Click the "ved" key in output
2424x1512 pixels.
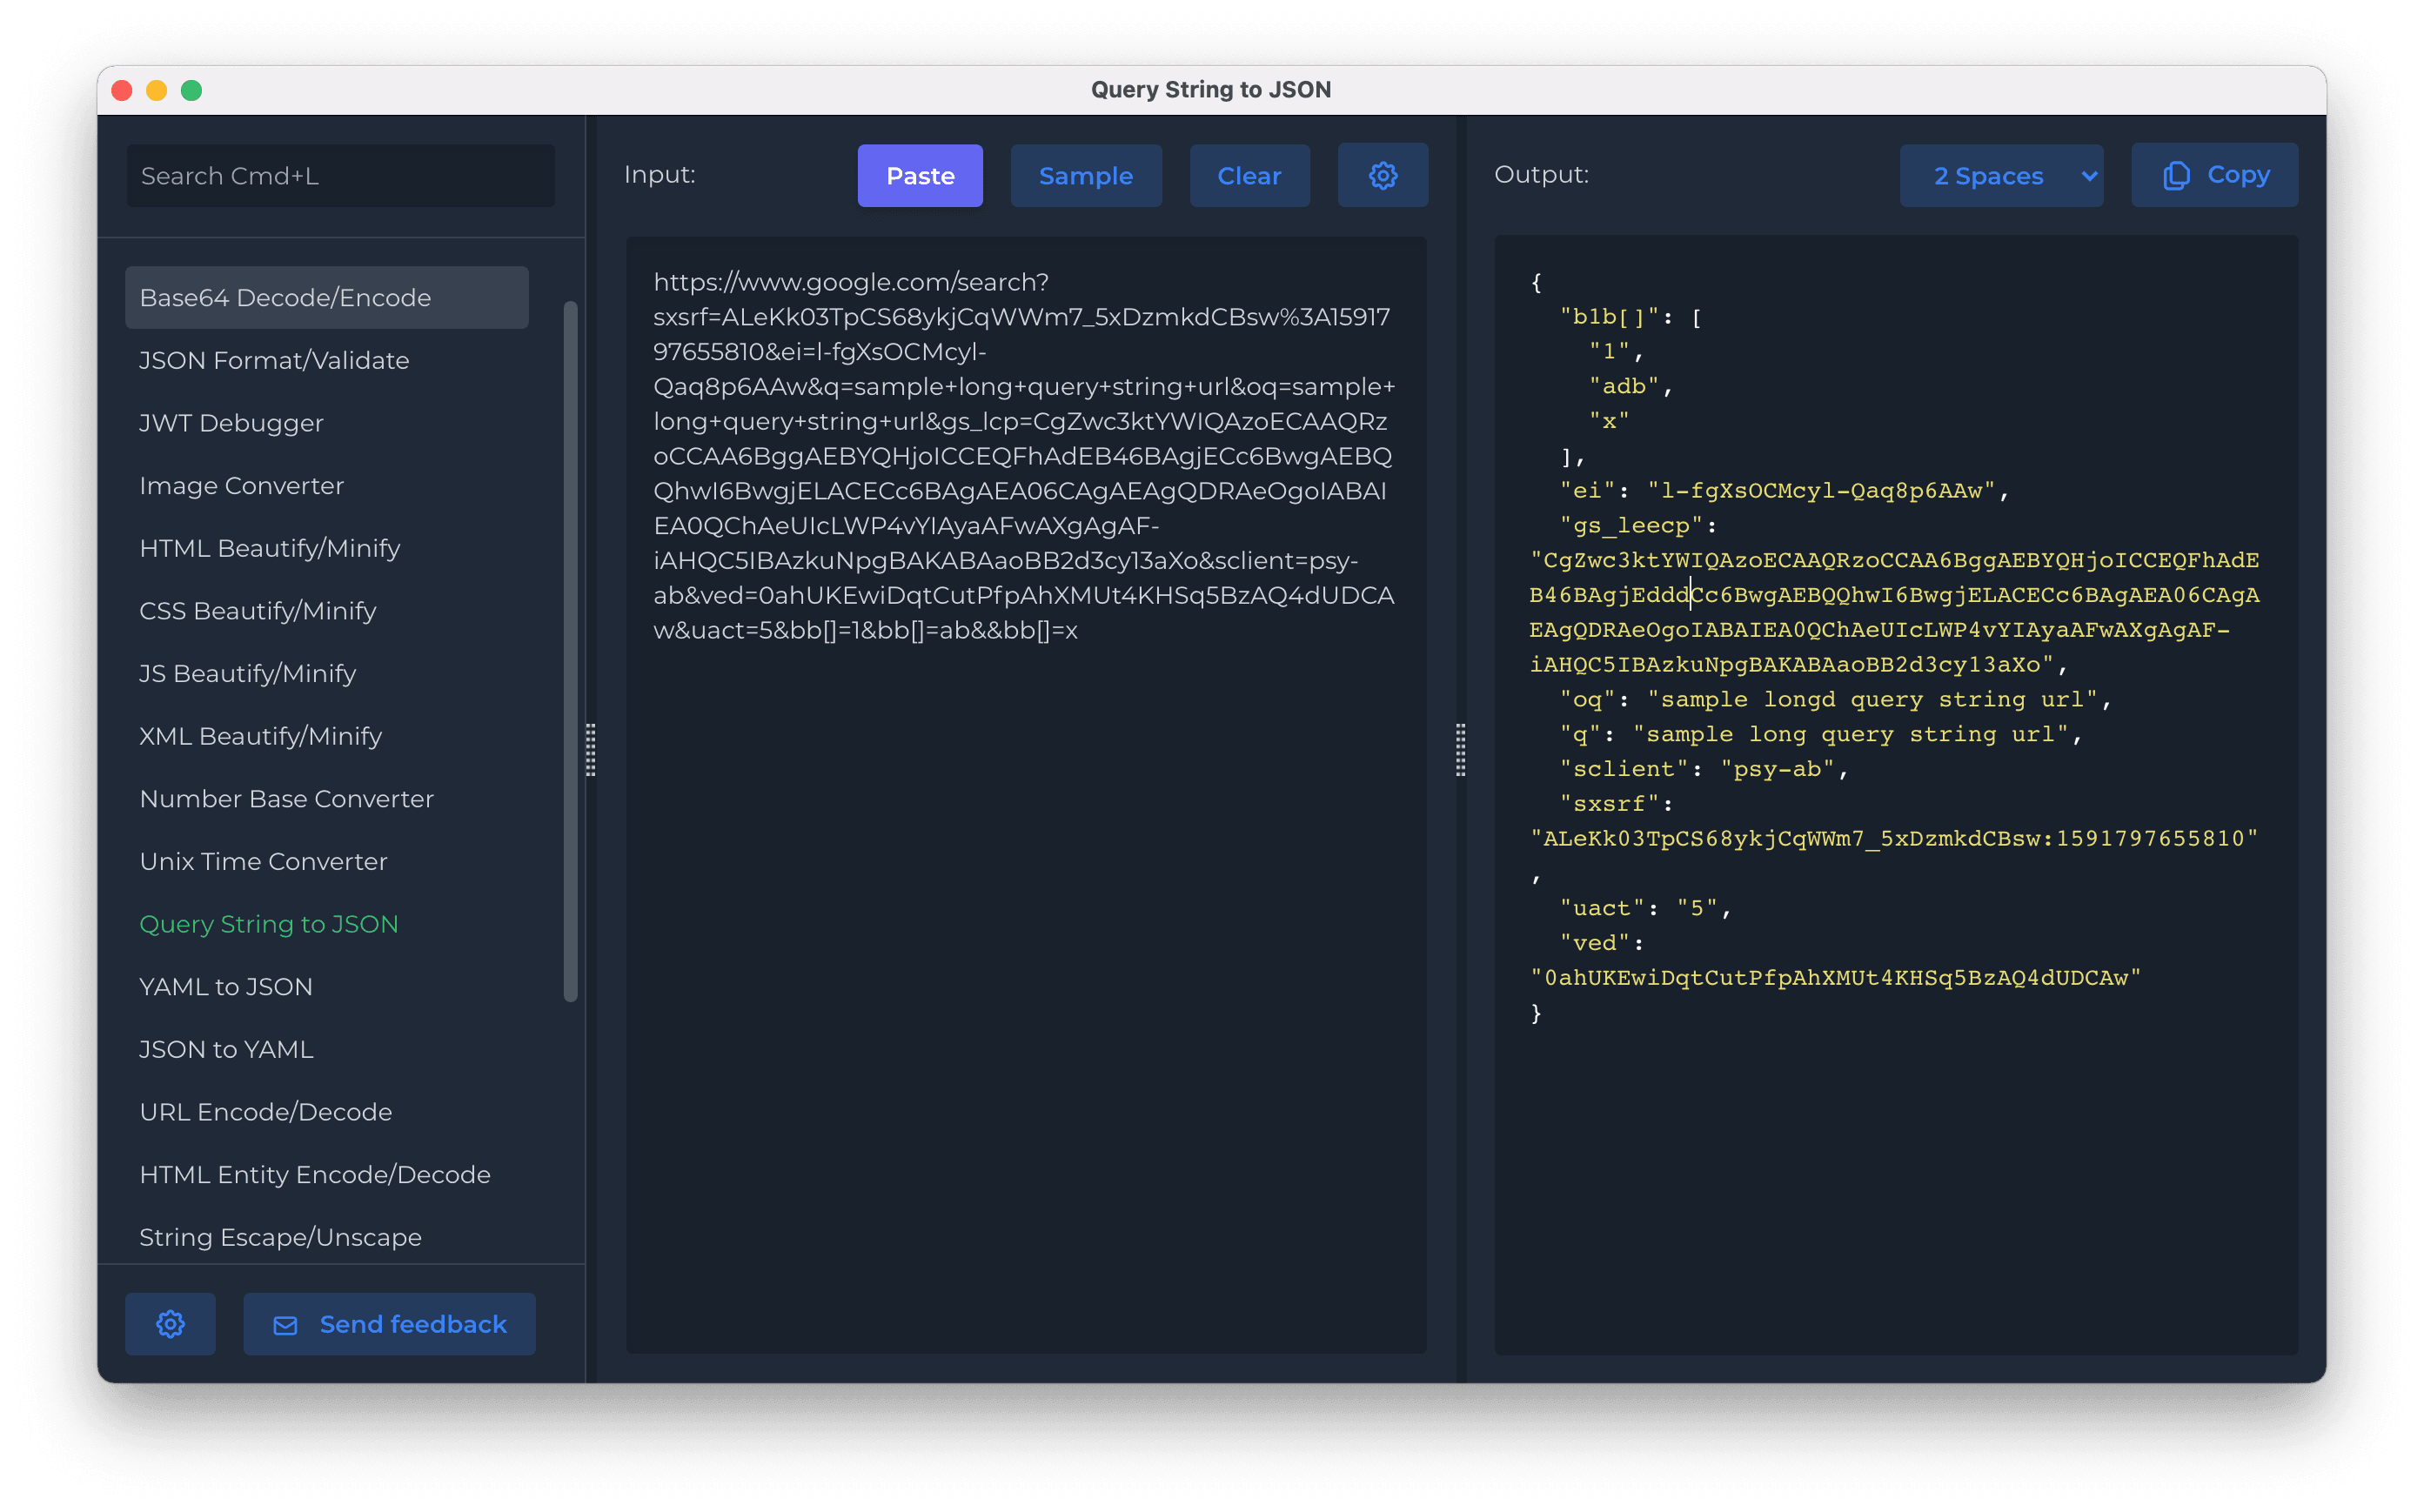(1594, 943)
